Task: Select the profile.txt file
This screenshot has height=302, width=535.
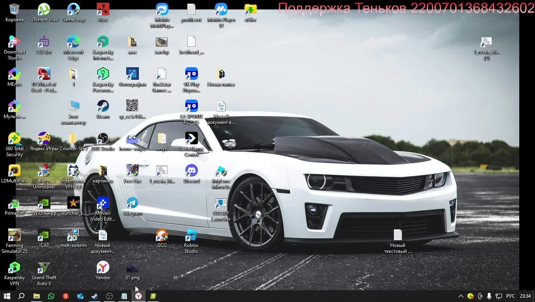Action: pyautogui.click(x=191, y=13)
